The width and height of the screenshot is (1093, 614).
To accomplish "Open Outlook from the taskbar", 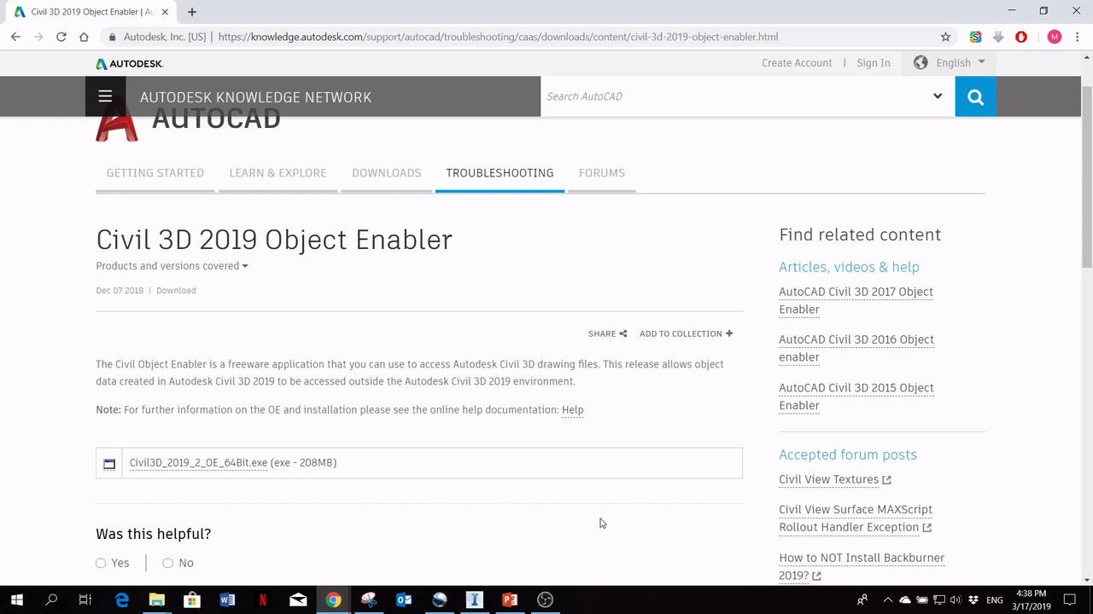I will pyautogui.click(x=404, y=600).
